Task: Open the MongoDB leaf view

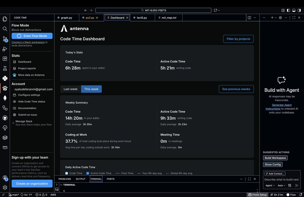Action: pyautogui.click(x=5, y=98)
